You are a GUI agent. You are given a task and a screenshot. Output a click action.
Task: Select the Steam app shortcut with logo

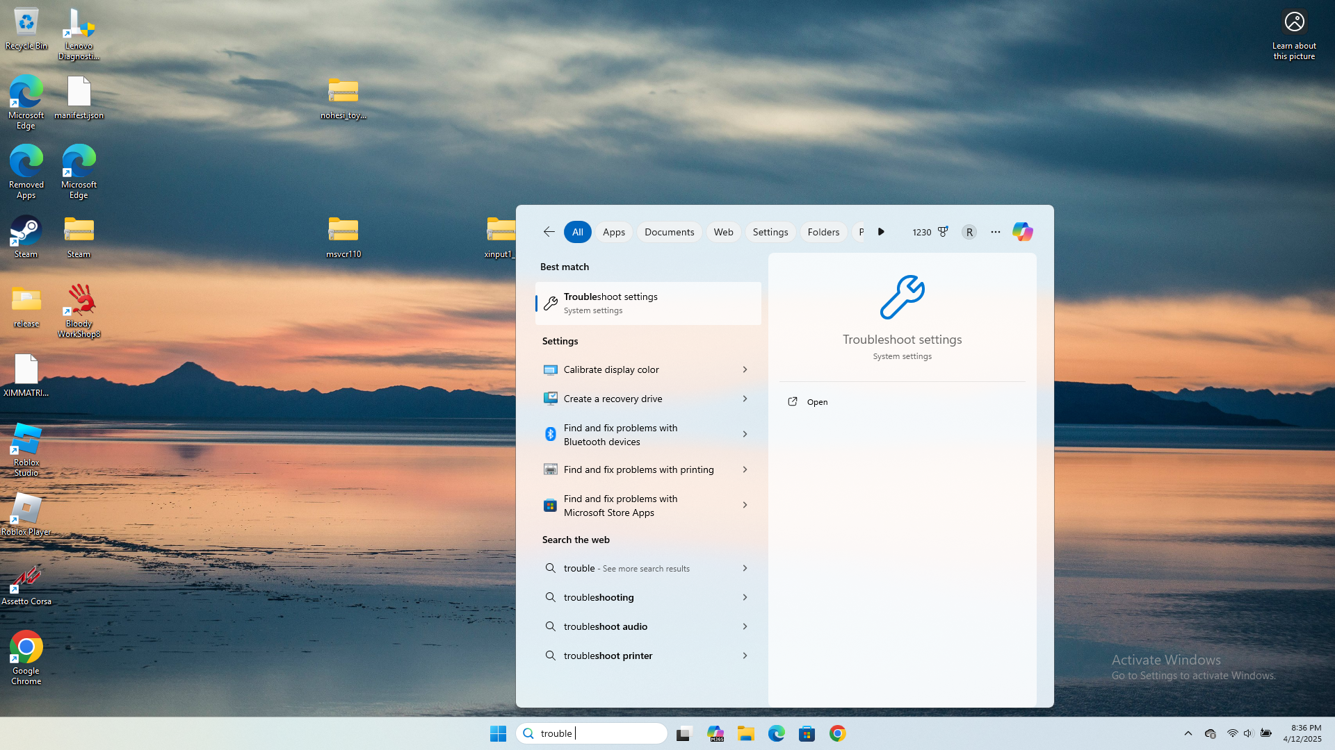tap(26, 237)
